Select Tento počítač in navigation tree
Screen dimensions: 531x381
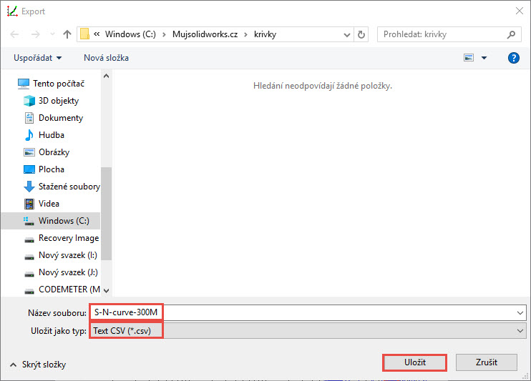click(x=59, y=84)
